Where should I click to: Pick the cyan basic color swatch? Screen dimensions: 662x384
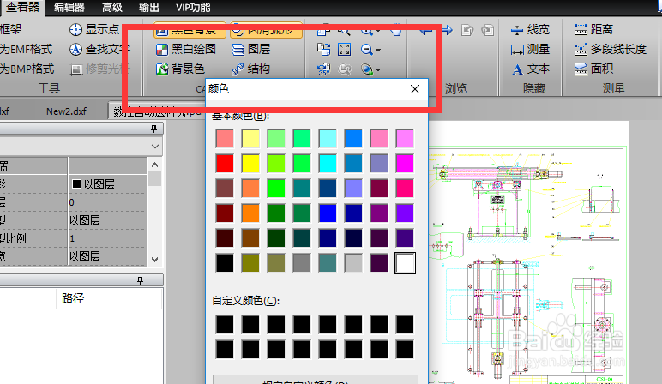328,164
